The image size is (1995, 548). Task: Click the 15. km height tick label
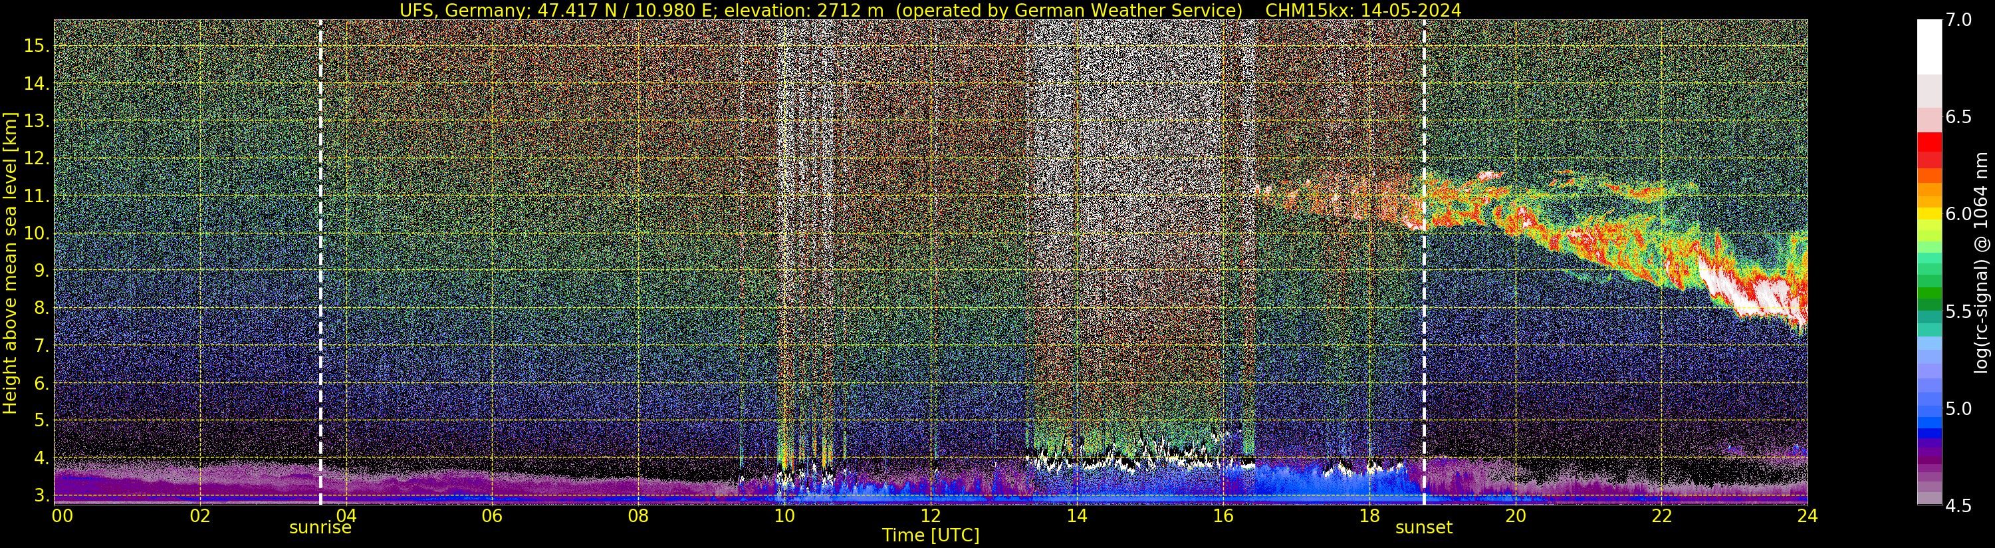pos(37,46)
